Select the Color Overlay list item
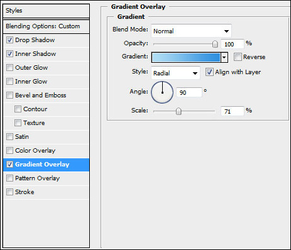Image resolution: width=291 pixels, height=250 pixels. coord(46,151)
